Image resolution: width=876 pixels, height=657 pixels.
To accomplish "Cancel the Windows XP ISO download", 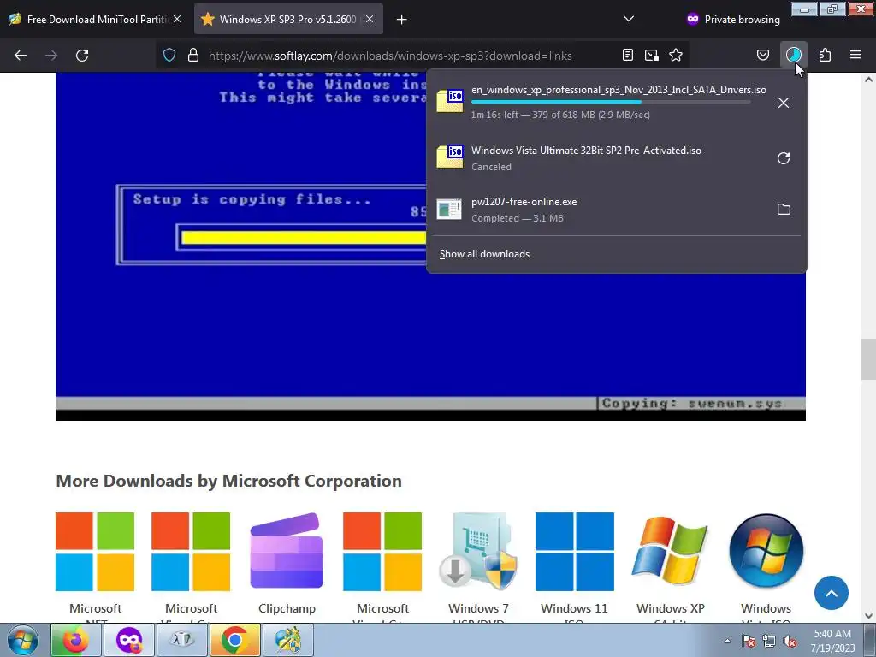I will pyautogui.click(x=784, y=103).
